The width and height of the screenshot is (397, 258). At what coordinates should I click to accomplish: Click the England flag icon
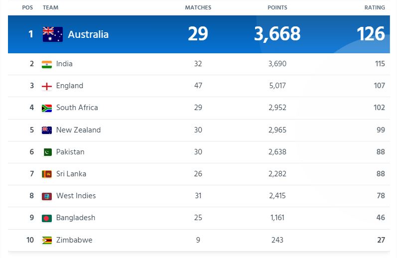pyautogui.click(x=47, y=86)
